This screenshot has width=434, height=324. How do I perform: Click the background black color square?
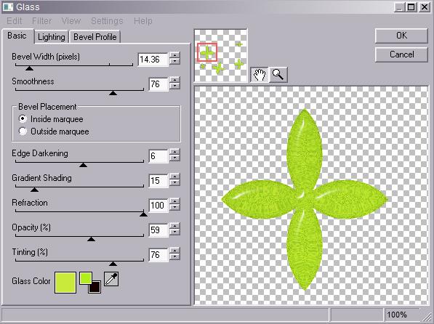click(95, 287)
